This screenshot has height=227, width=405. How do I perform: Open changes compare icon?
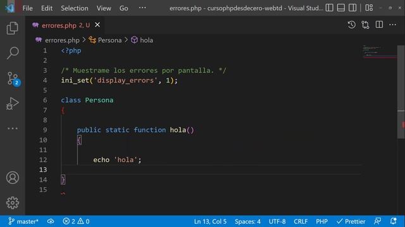click(365, 25)
